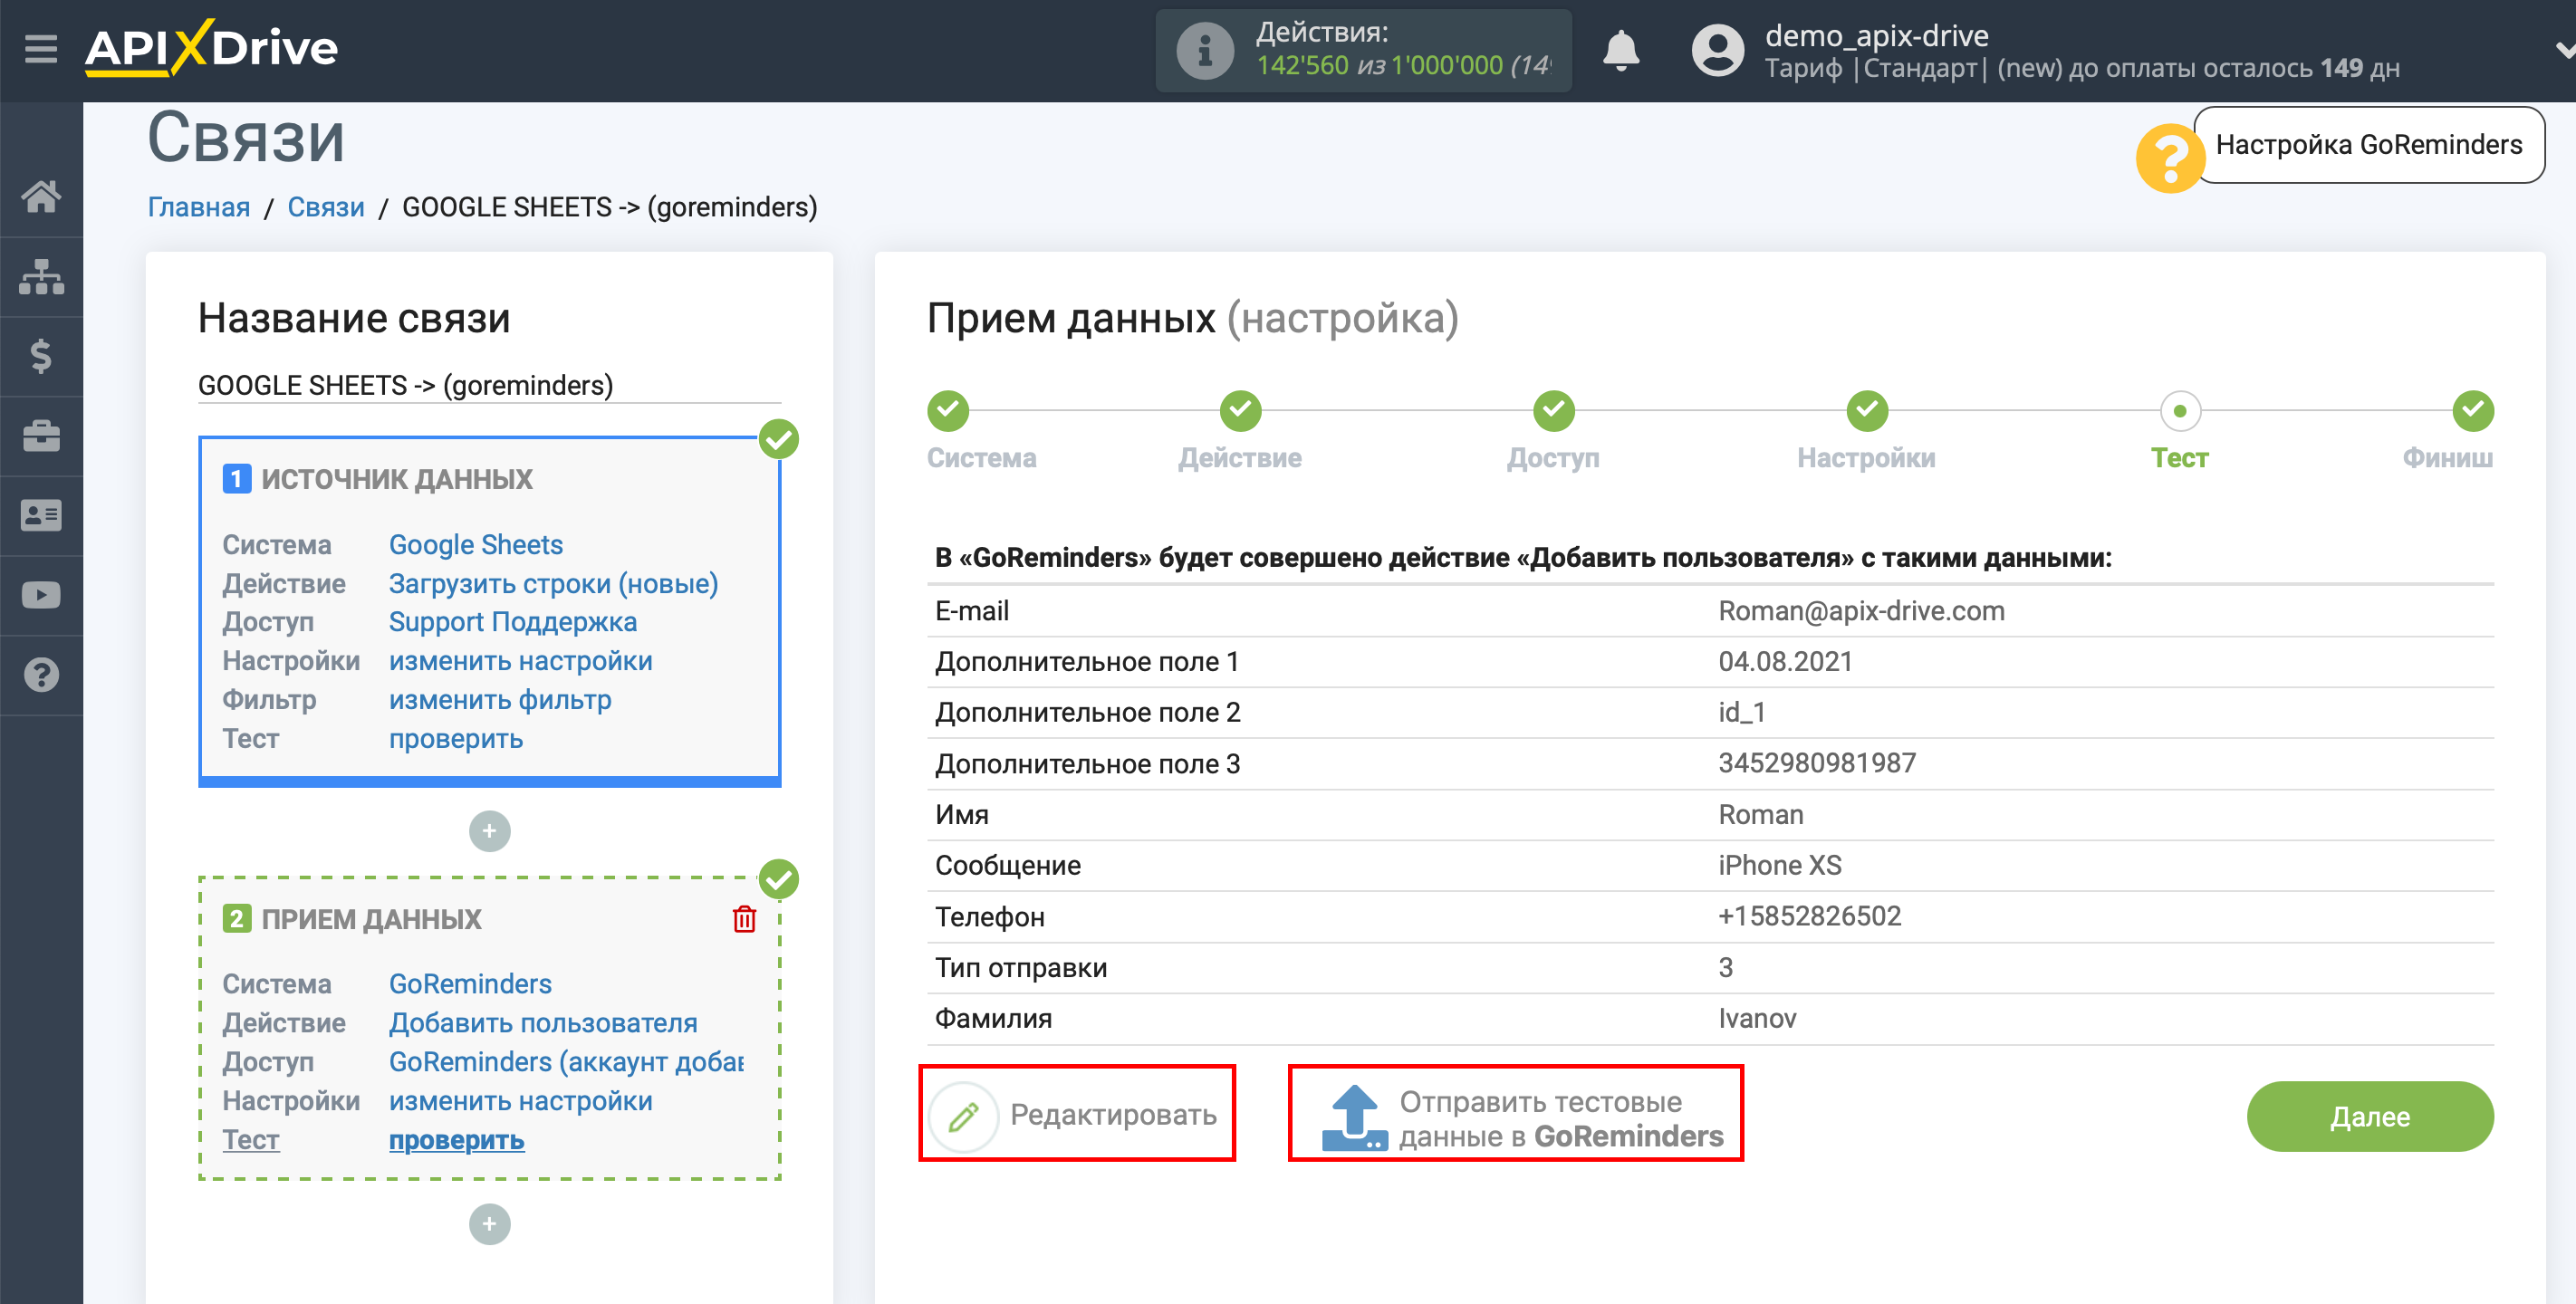This screenshot has height=1304, width=2576.
Task: Open the notifications bell
Action: (x=1621, y=50)
